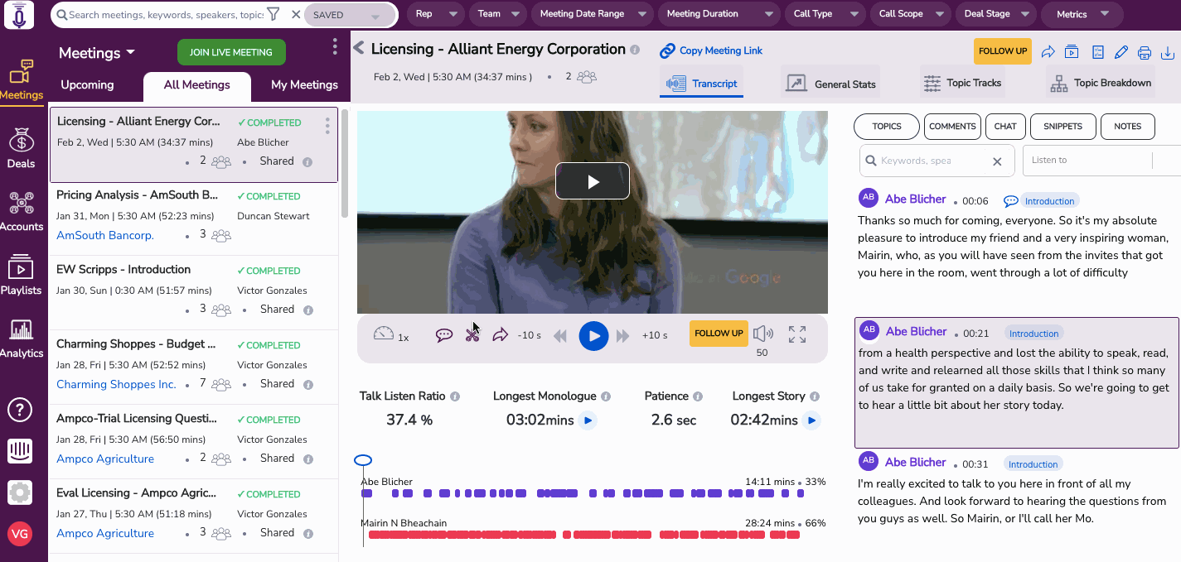Screen dimensions: 1181x562
Task: Change playback speed via speedometer icon
Action: (383, 334)
